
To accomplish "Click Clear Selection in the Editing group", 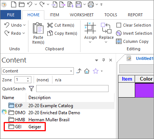I will 134,25.
